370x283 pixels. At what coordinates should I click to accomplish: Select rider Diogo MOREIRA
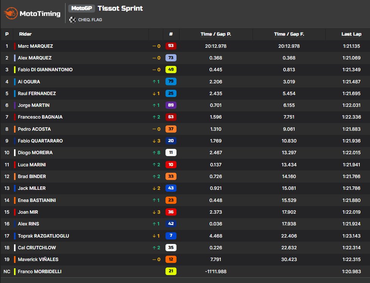[35, 153]
